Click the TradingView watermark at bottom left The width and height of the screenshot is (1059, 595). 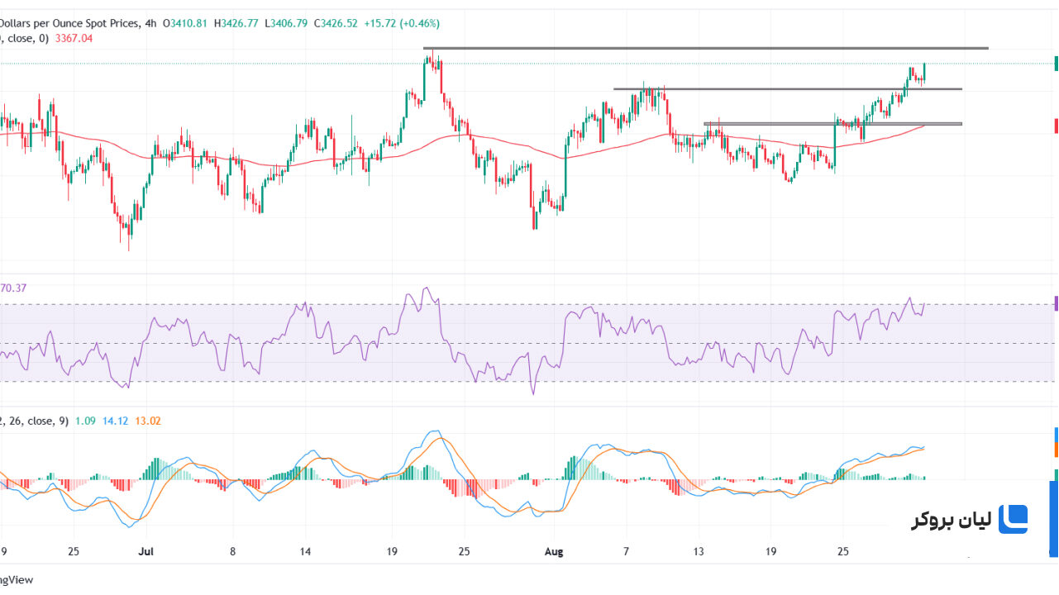(16, 580)
